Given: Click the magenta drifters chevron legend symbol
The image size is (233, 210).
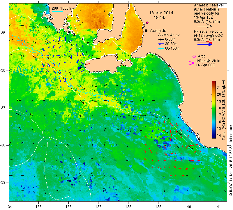Looking at the screenshot, I should [x=192, y=63].
